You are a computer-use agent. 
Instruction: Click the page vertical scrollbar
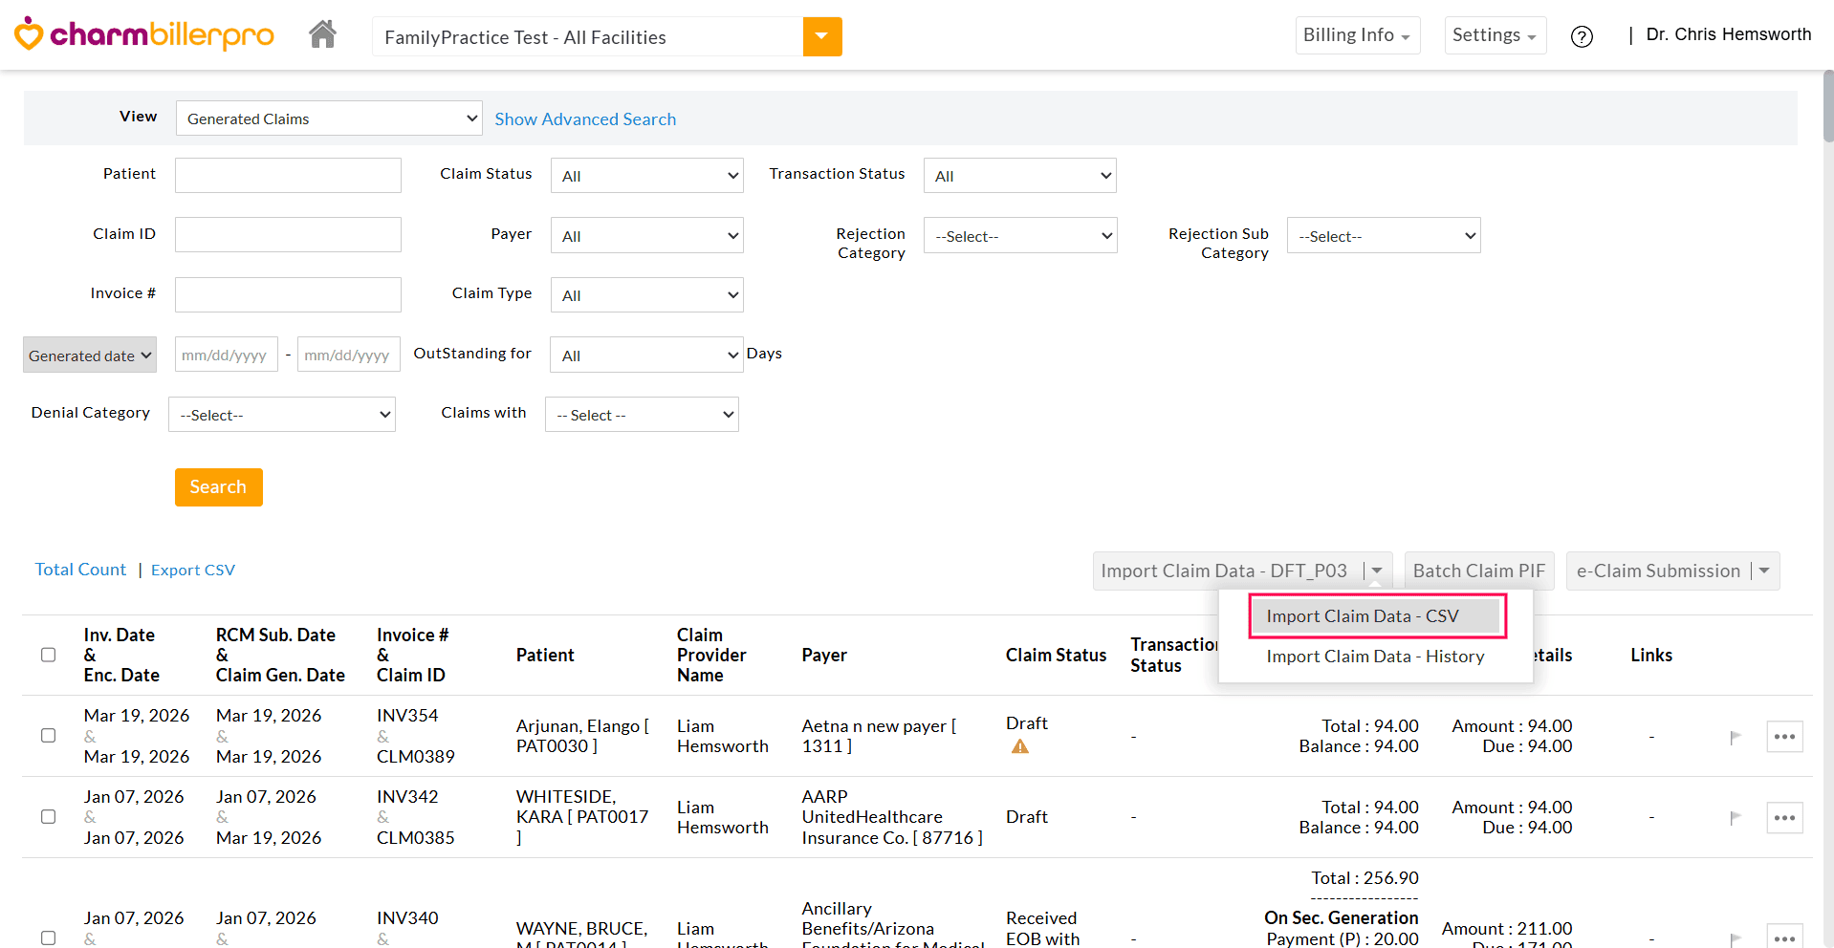click(1828, 105)
